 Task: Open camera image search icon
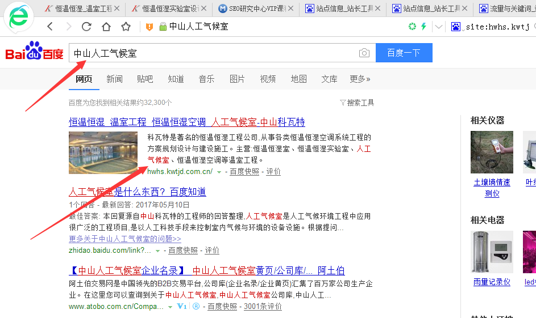tap(364, 53)
